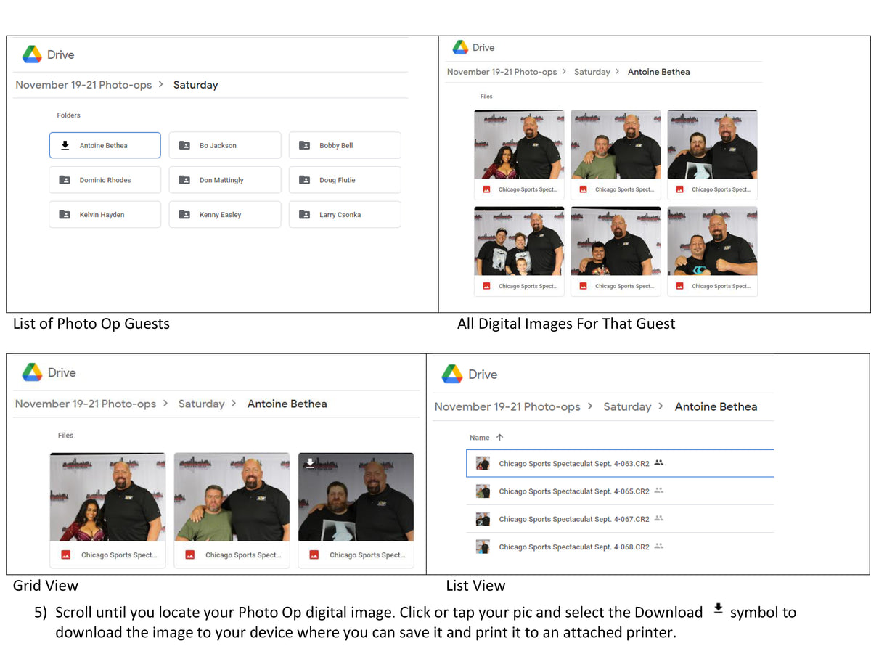871x646 pixels.
Task: Open the Doug Flutie folder
Action: coord(345,180)
